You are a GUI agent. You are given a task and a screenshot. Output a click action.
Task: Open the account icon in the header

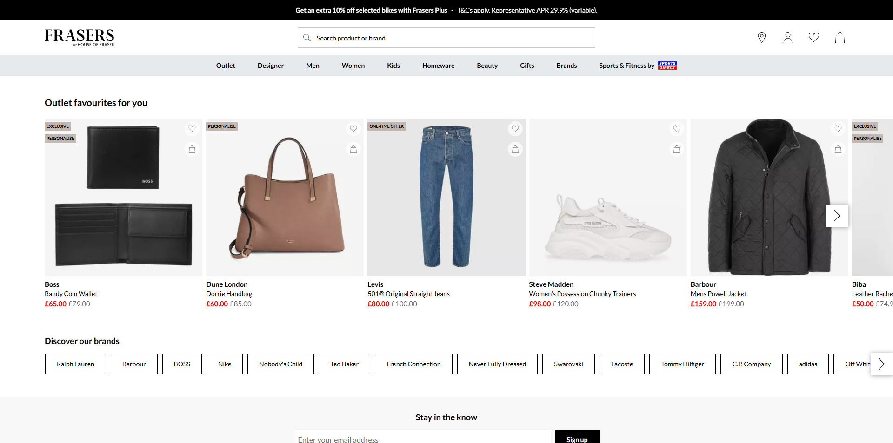tap(787, 38)
